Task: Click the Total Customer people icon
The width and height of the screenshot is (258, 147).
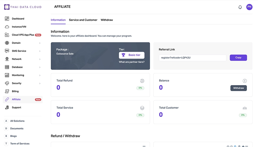Action: click(x=245, y=108)
